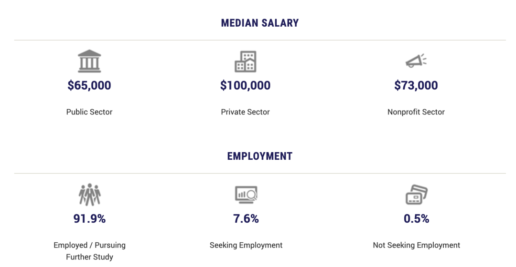Click the credit cards icon
This screenshot has height=267, width=516.
(x=416, y=195)
